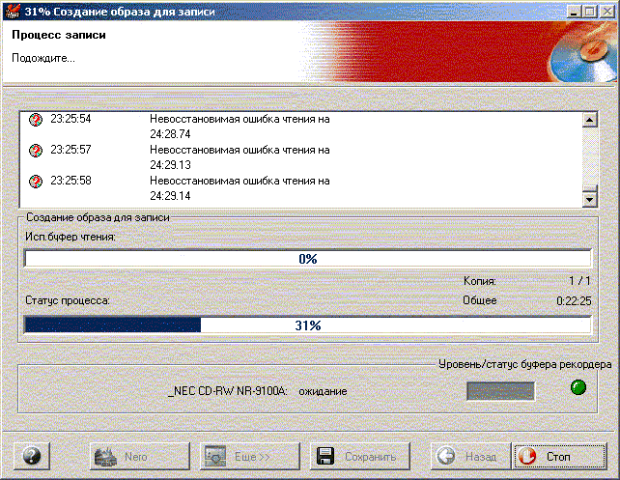Click the Colosseum icon on Nero button
The height and width of the screenshot is (480, 620).
click(x=105, y=457)
